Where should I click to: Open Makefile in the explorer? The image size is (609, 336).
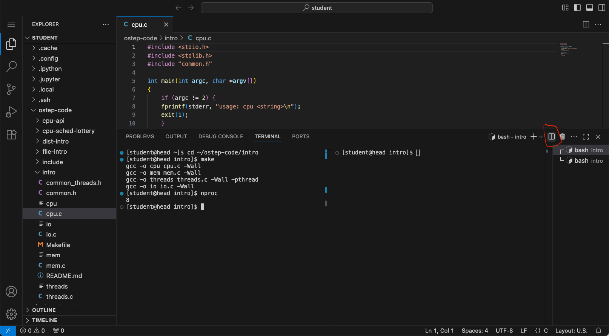[58, 245]
